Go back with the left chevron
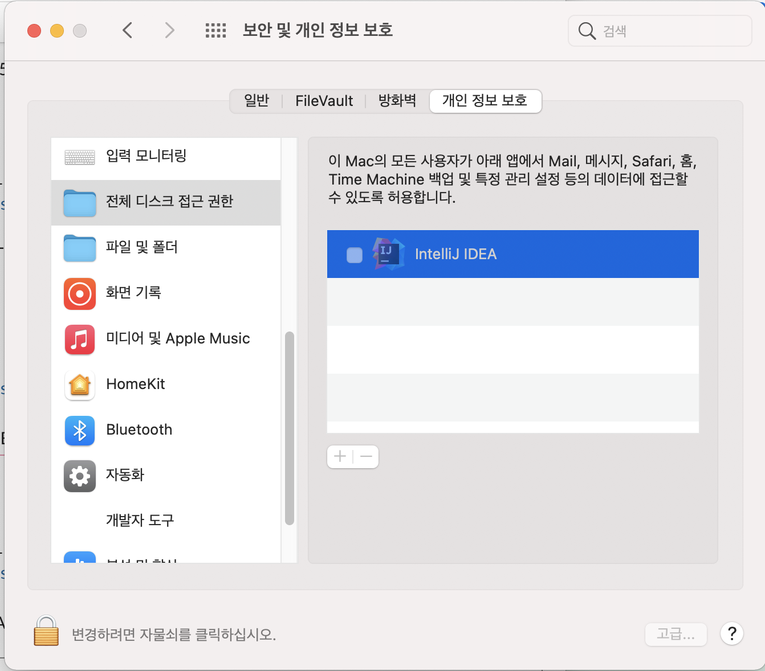The height and width of the screenshot is (671, 765). (128, 30)
